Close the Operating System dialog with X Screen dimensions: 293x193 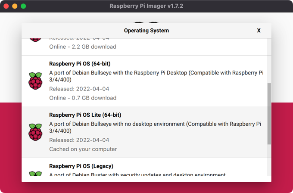click(259, 31)
